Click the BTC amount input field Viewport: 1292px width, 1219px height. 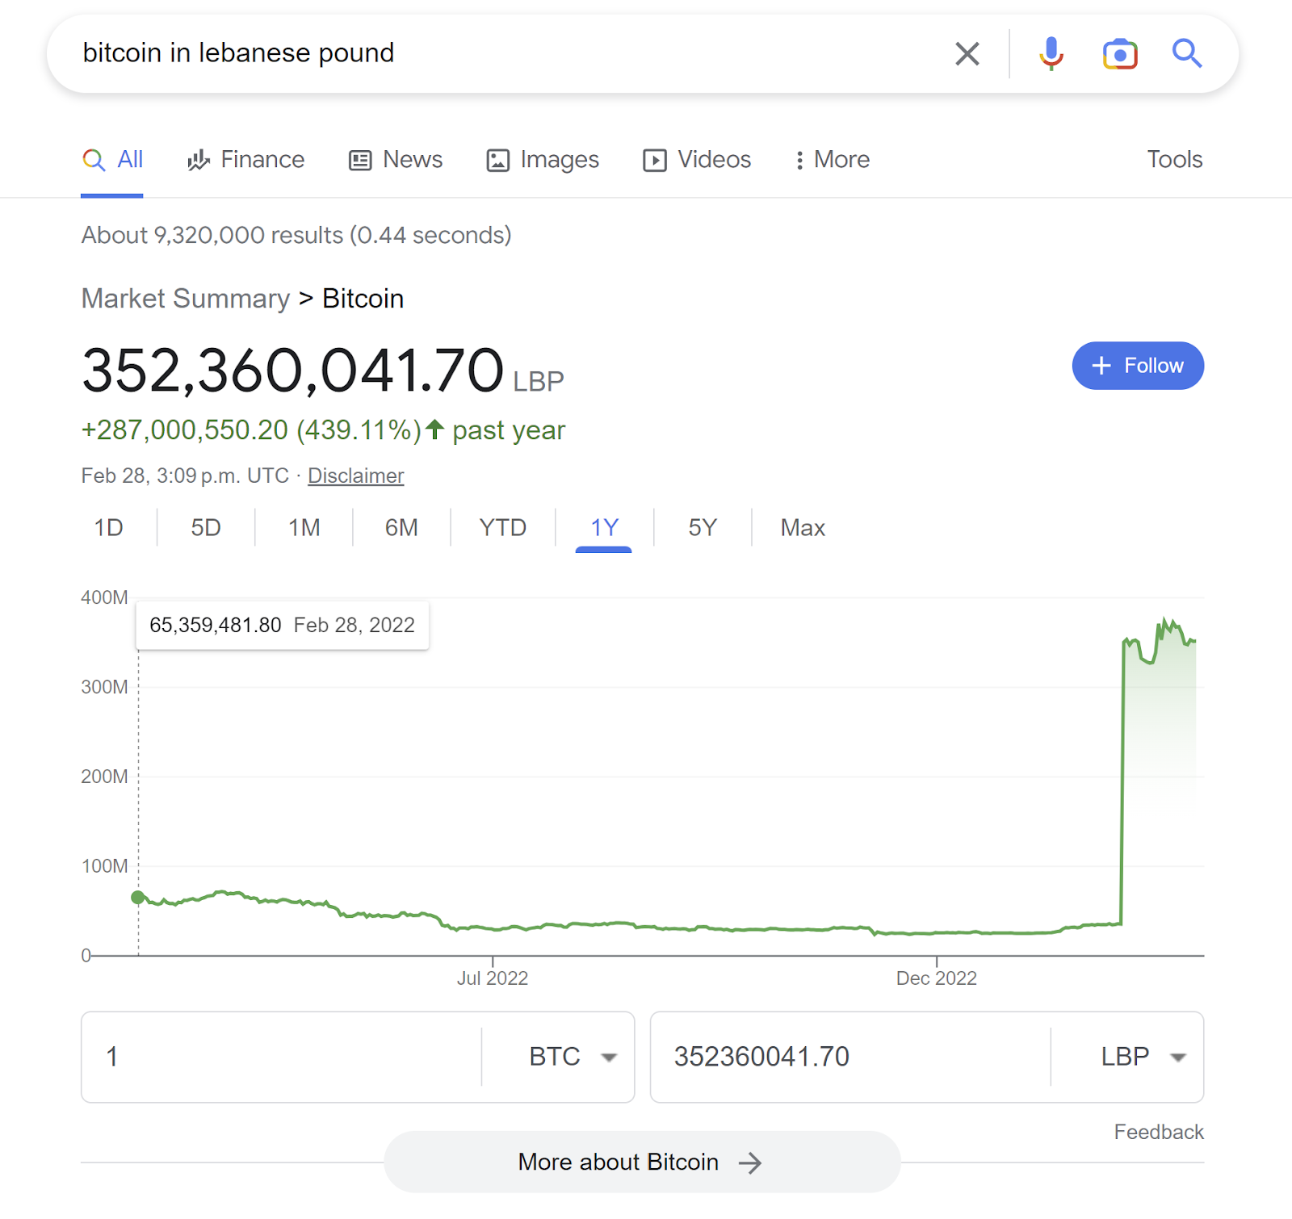point(281,1057)
